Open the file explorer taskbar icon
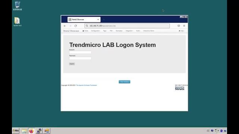 click(x=24, y=131)
